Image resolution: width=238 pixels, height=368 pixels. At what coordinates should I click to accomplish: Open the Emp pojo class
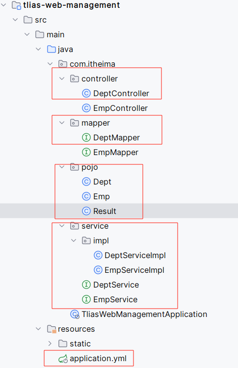[x=102, y=196]
